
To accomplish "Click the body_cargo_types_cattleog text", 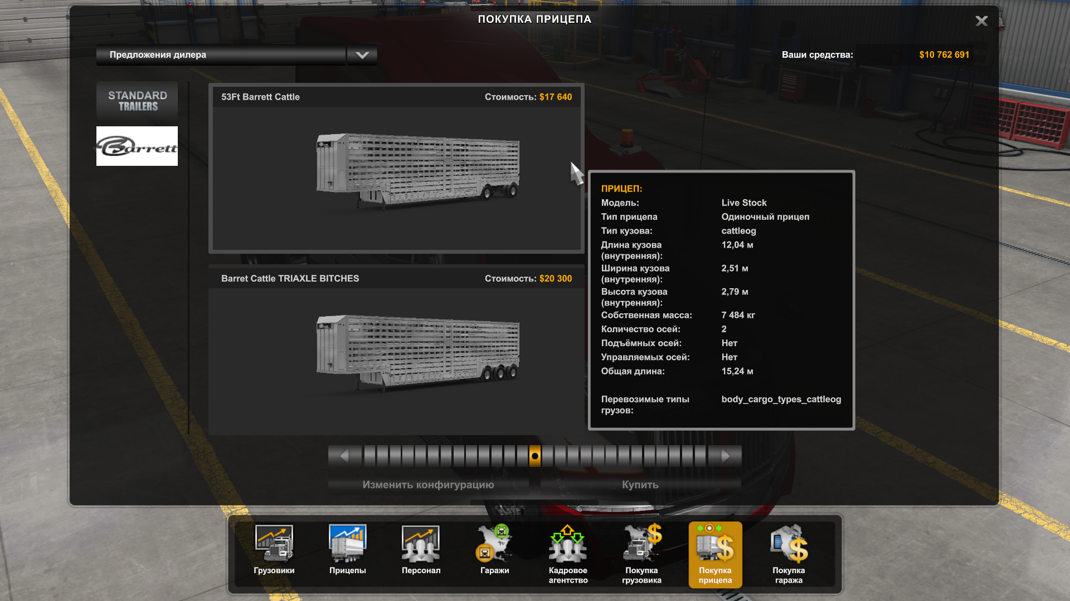I will point(781,399).
